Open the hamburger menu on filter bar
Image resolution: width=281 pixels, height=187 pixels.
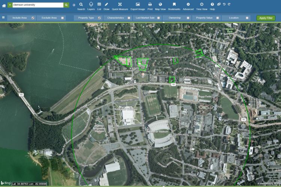(3, 18)
